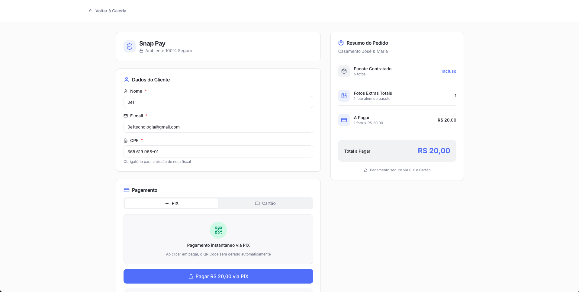579x292 pixels.
Task: Click the box icon beside Resumo do Pedido
Action: [x=341, y=43]
